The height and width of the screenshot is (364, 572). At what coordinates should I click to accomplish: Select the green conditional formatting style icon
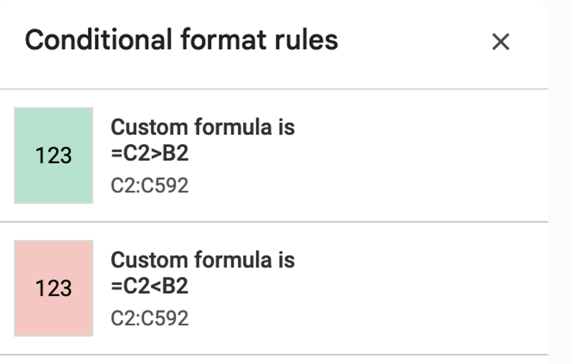click(53, 155)
